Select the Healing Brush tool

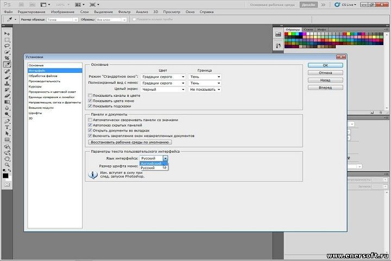(x=7, y=71)
